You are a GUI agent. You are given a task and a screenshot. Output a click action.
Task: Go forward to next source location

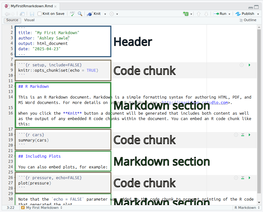(13, 14)
